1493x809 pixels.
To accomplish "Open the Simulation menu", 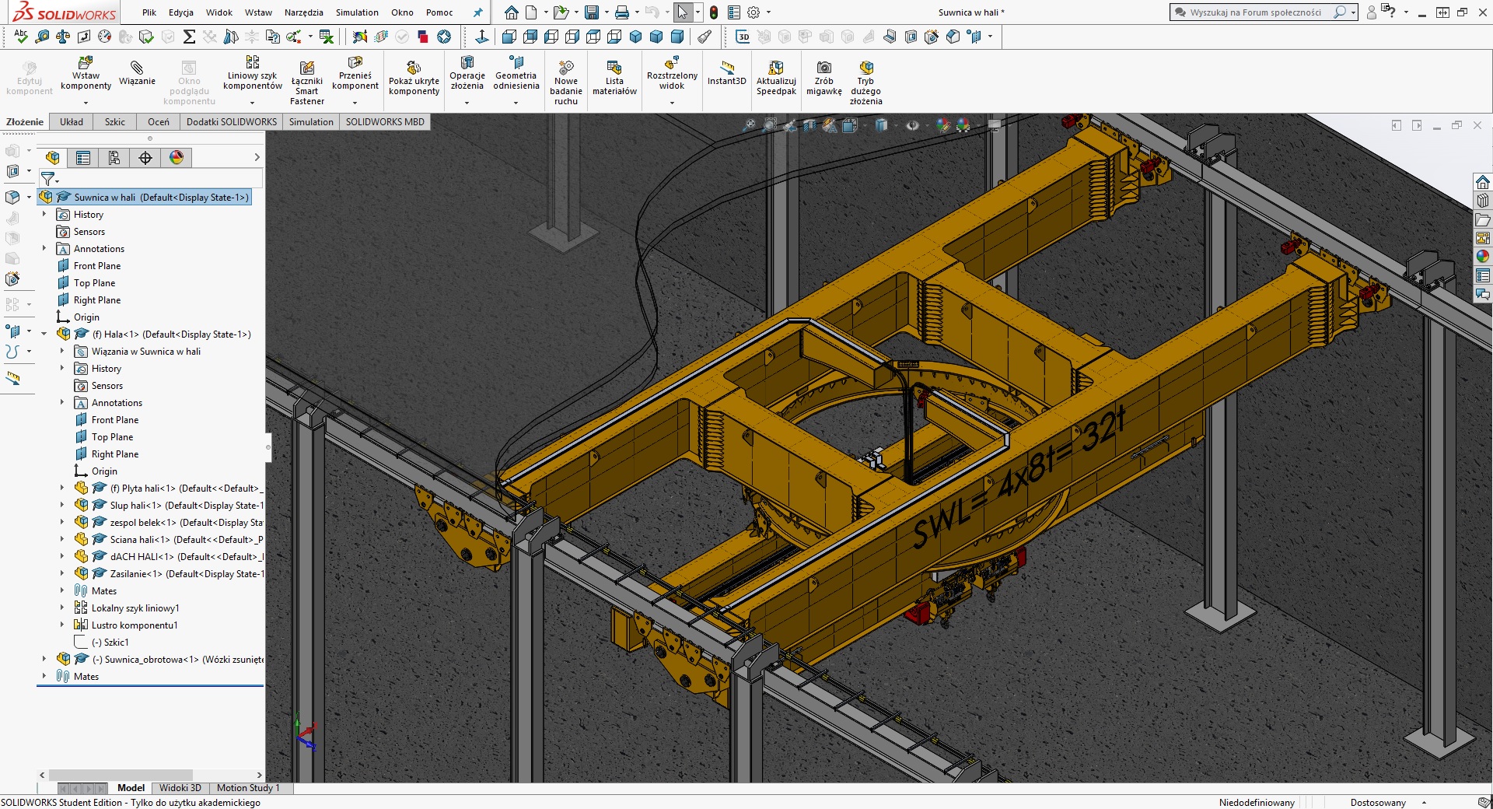I will (x=357, y=12).
